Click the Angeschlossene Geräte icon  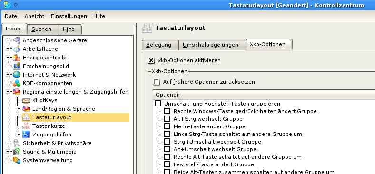[x=17, y=40]
